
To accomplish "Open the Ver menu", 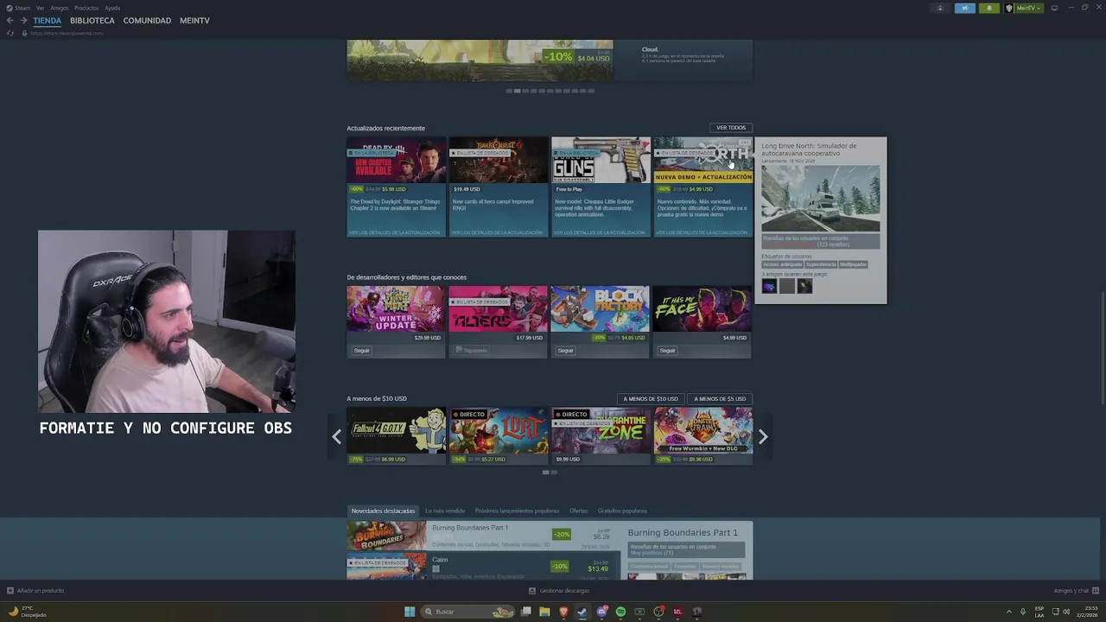I will (40, 8).
